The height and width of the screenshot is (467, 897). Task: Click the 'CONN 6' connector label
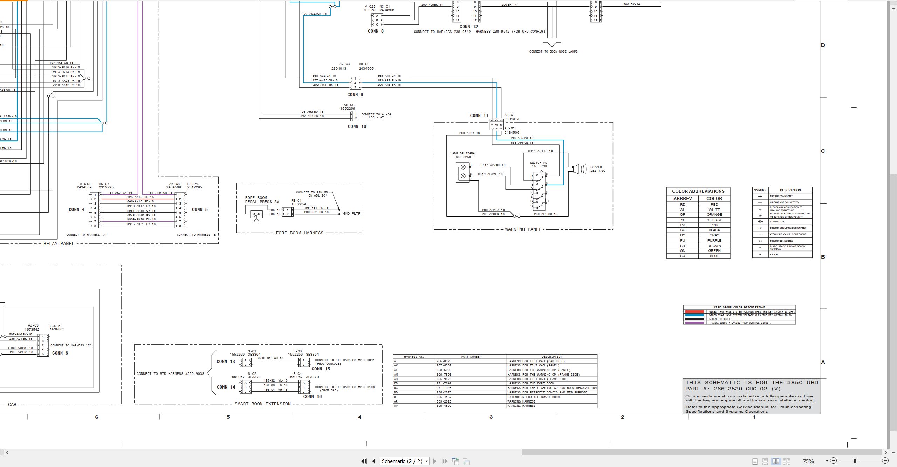click(60, 353)
